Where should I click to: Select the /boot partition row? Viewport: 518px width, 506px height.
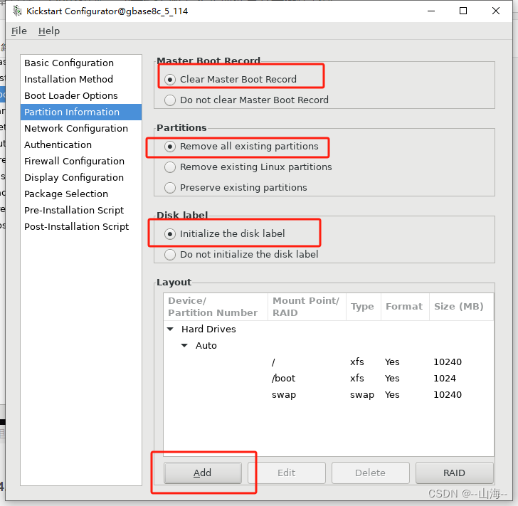[x=329, y=378]
